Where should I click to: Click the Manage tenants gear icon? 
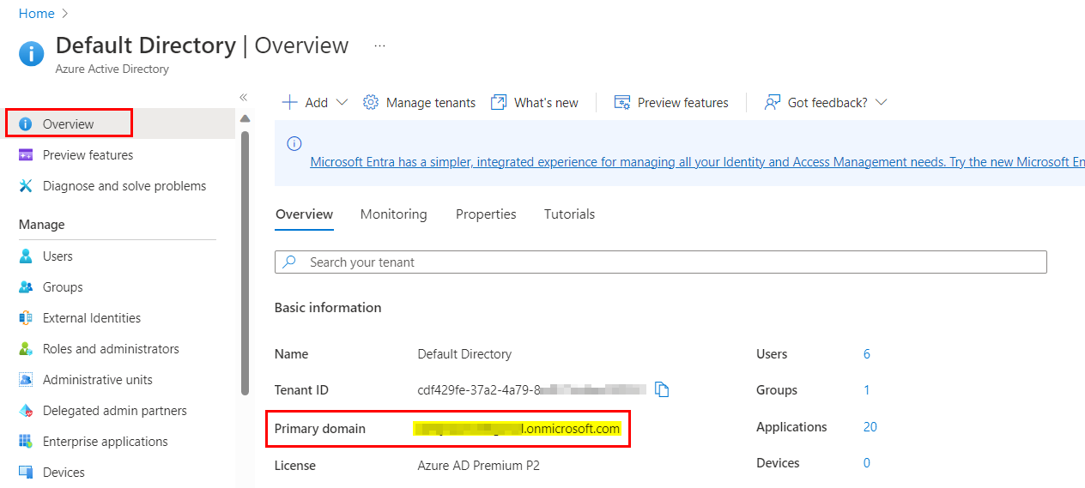coord(371,103)
